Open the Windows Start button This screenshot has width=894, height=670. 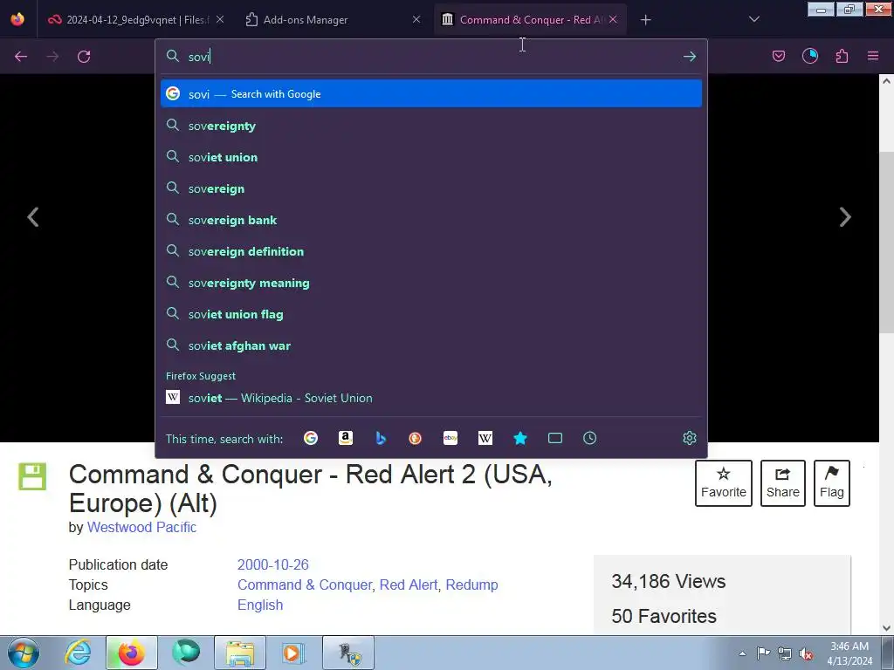(x=24, y=653)
